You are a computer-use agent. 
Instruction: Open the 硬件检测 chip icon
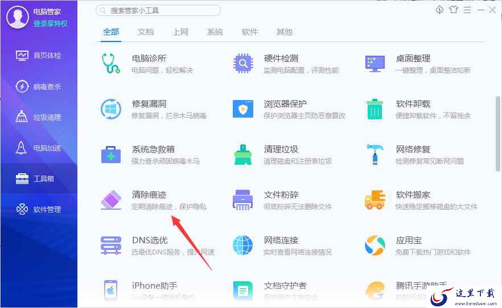[x=243, y=63]
